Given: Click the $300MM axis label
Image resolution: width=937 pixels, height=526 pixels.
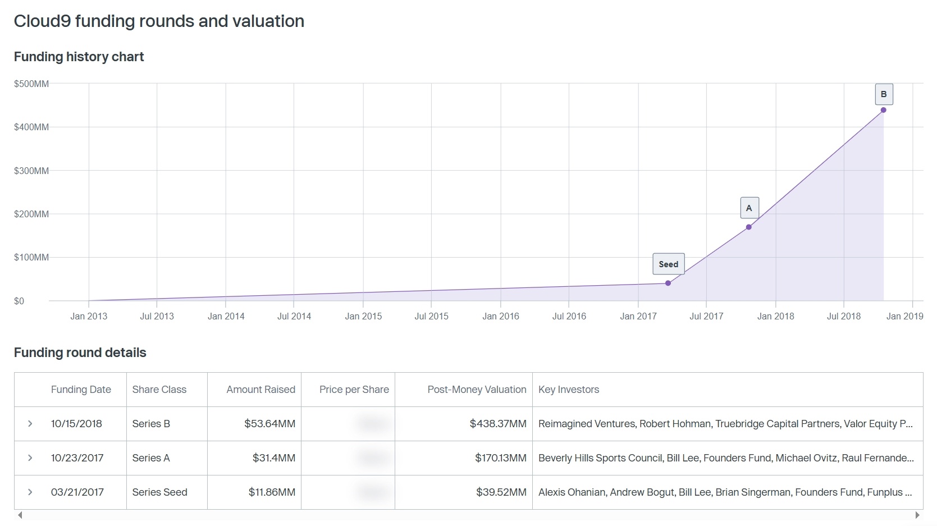Looking at the screenshot, I should [31, 171].
